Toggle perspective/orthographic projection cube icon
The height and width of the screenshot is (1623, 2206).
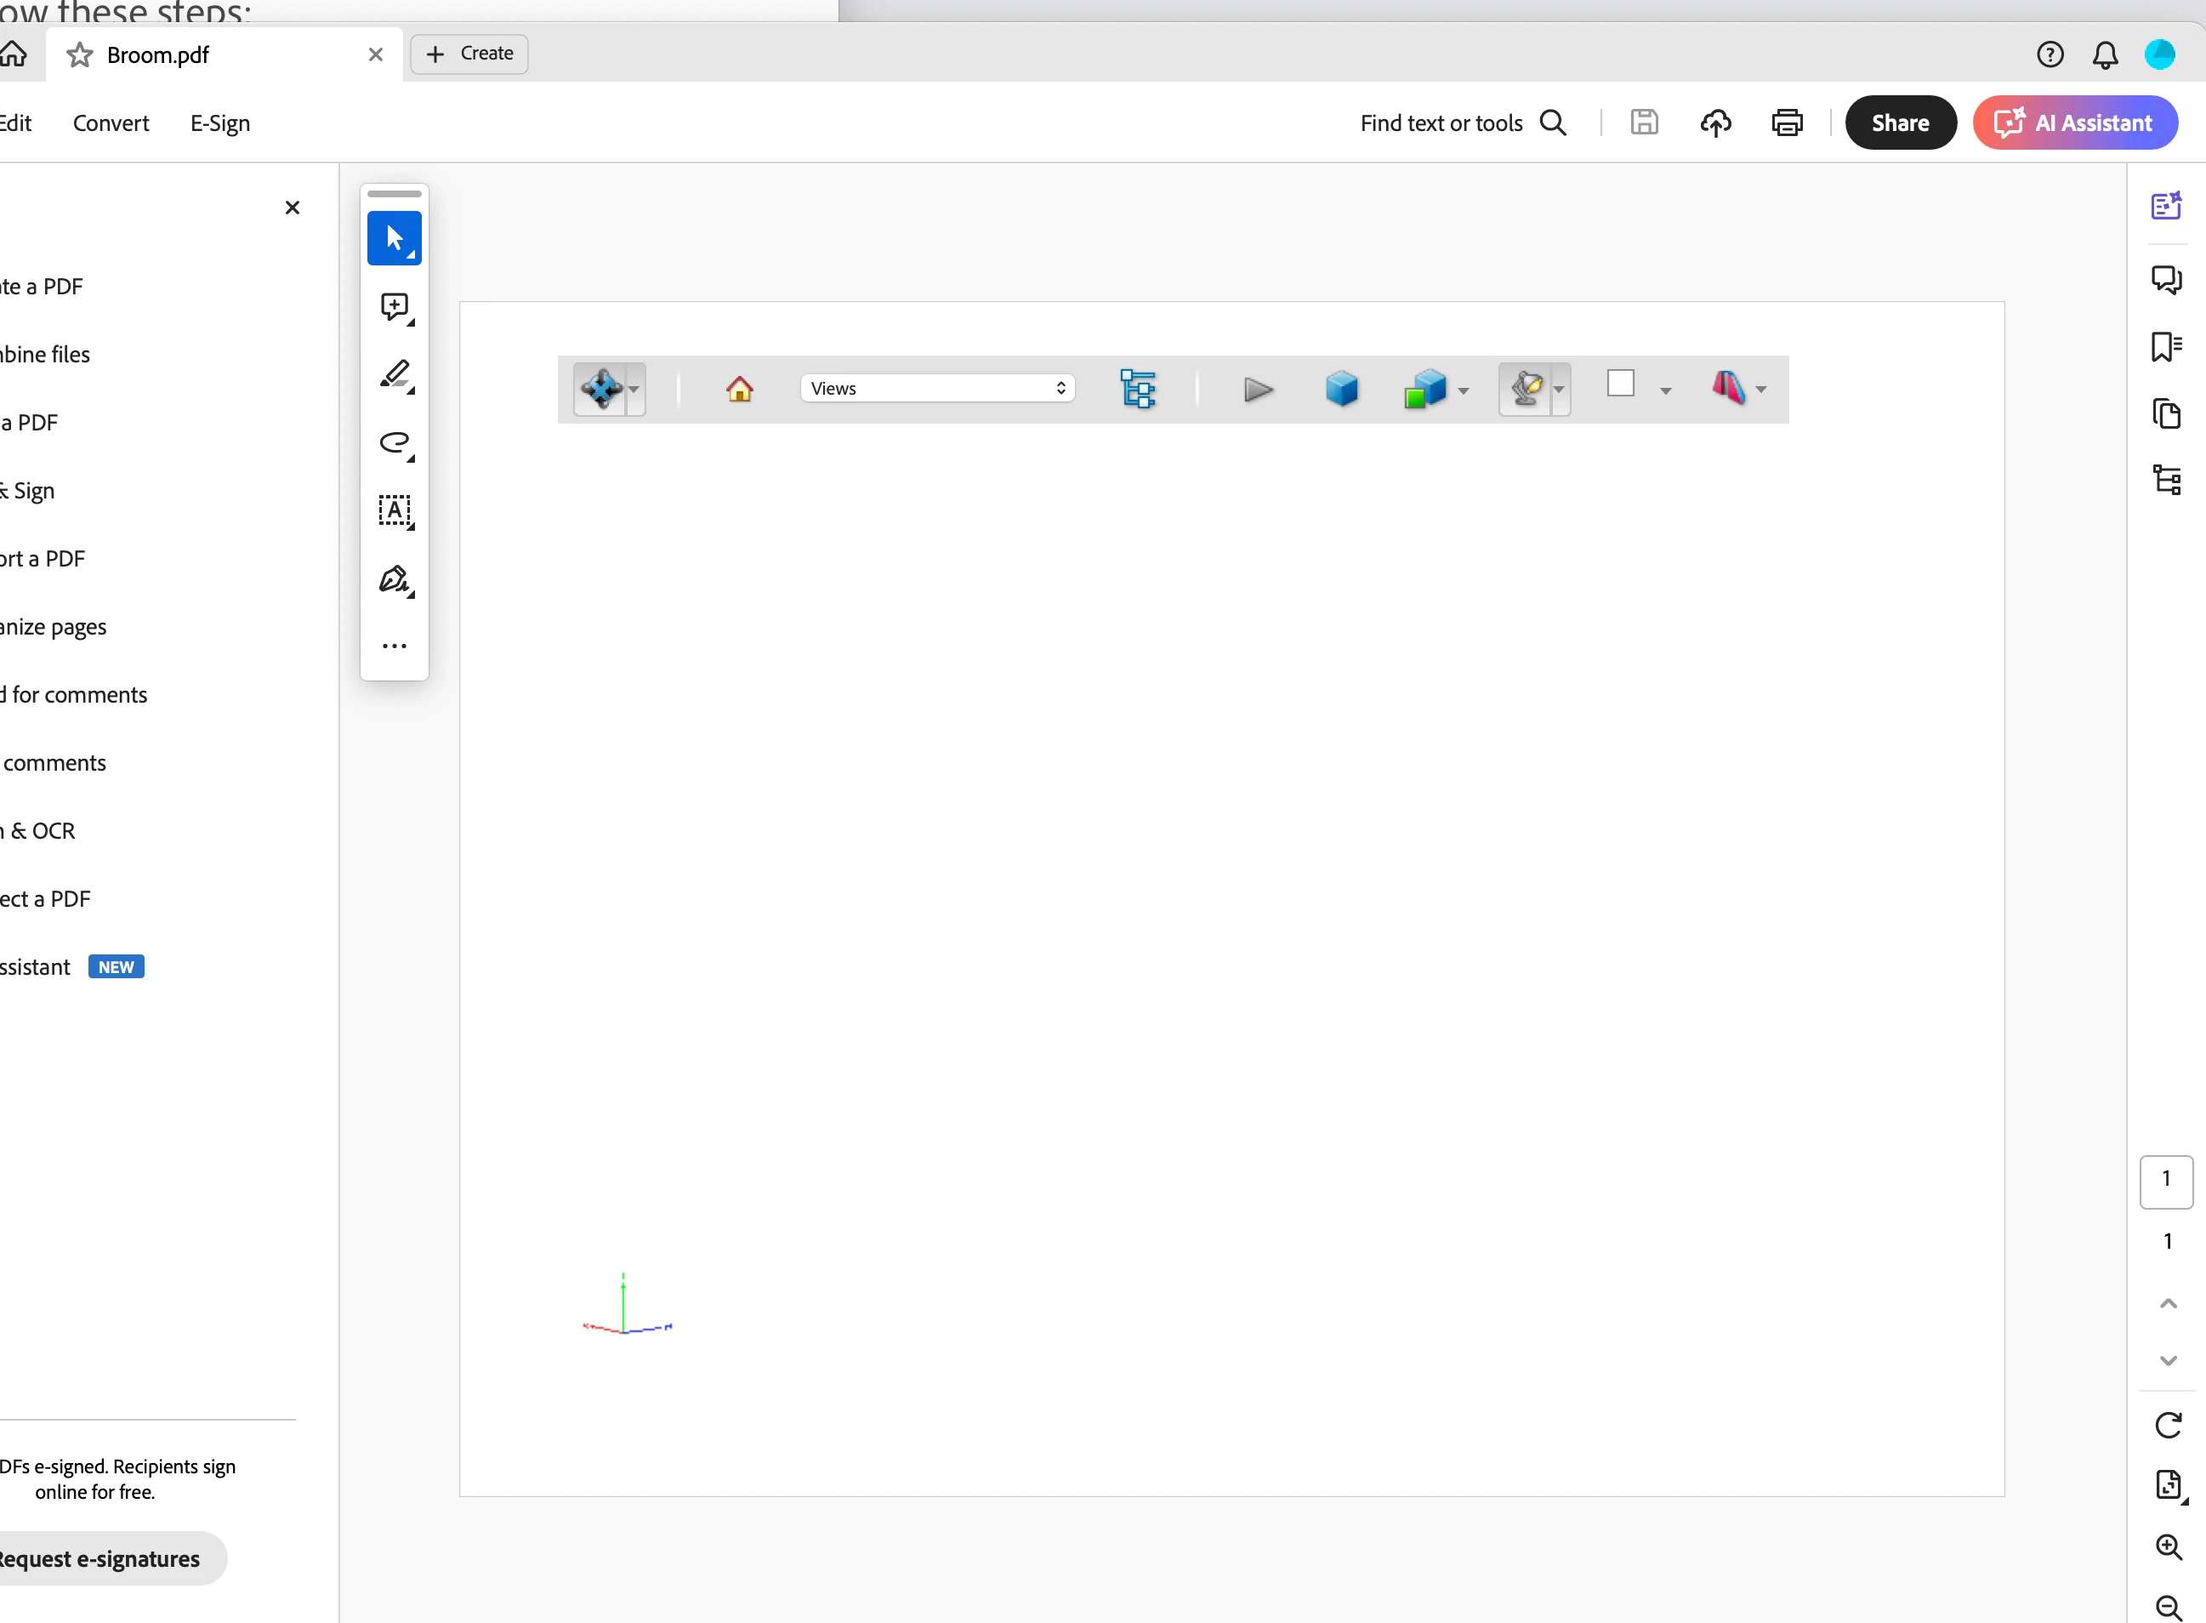pos(1342,389)
